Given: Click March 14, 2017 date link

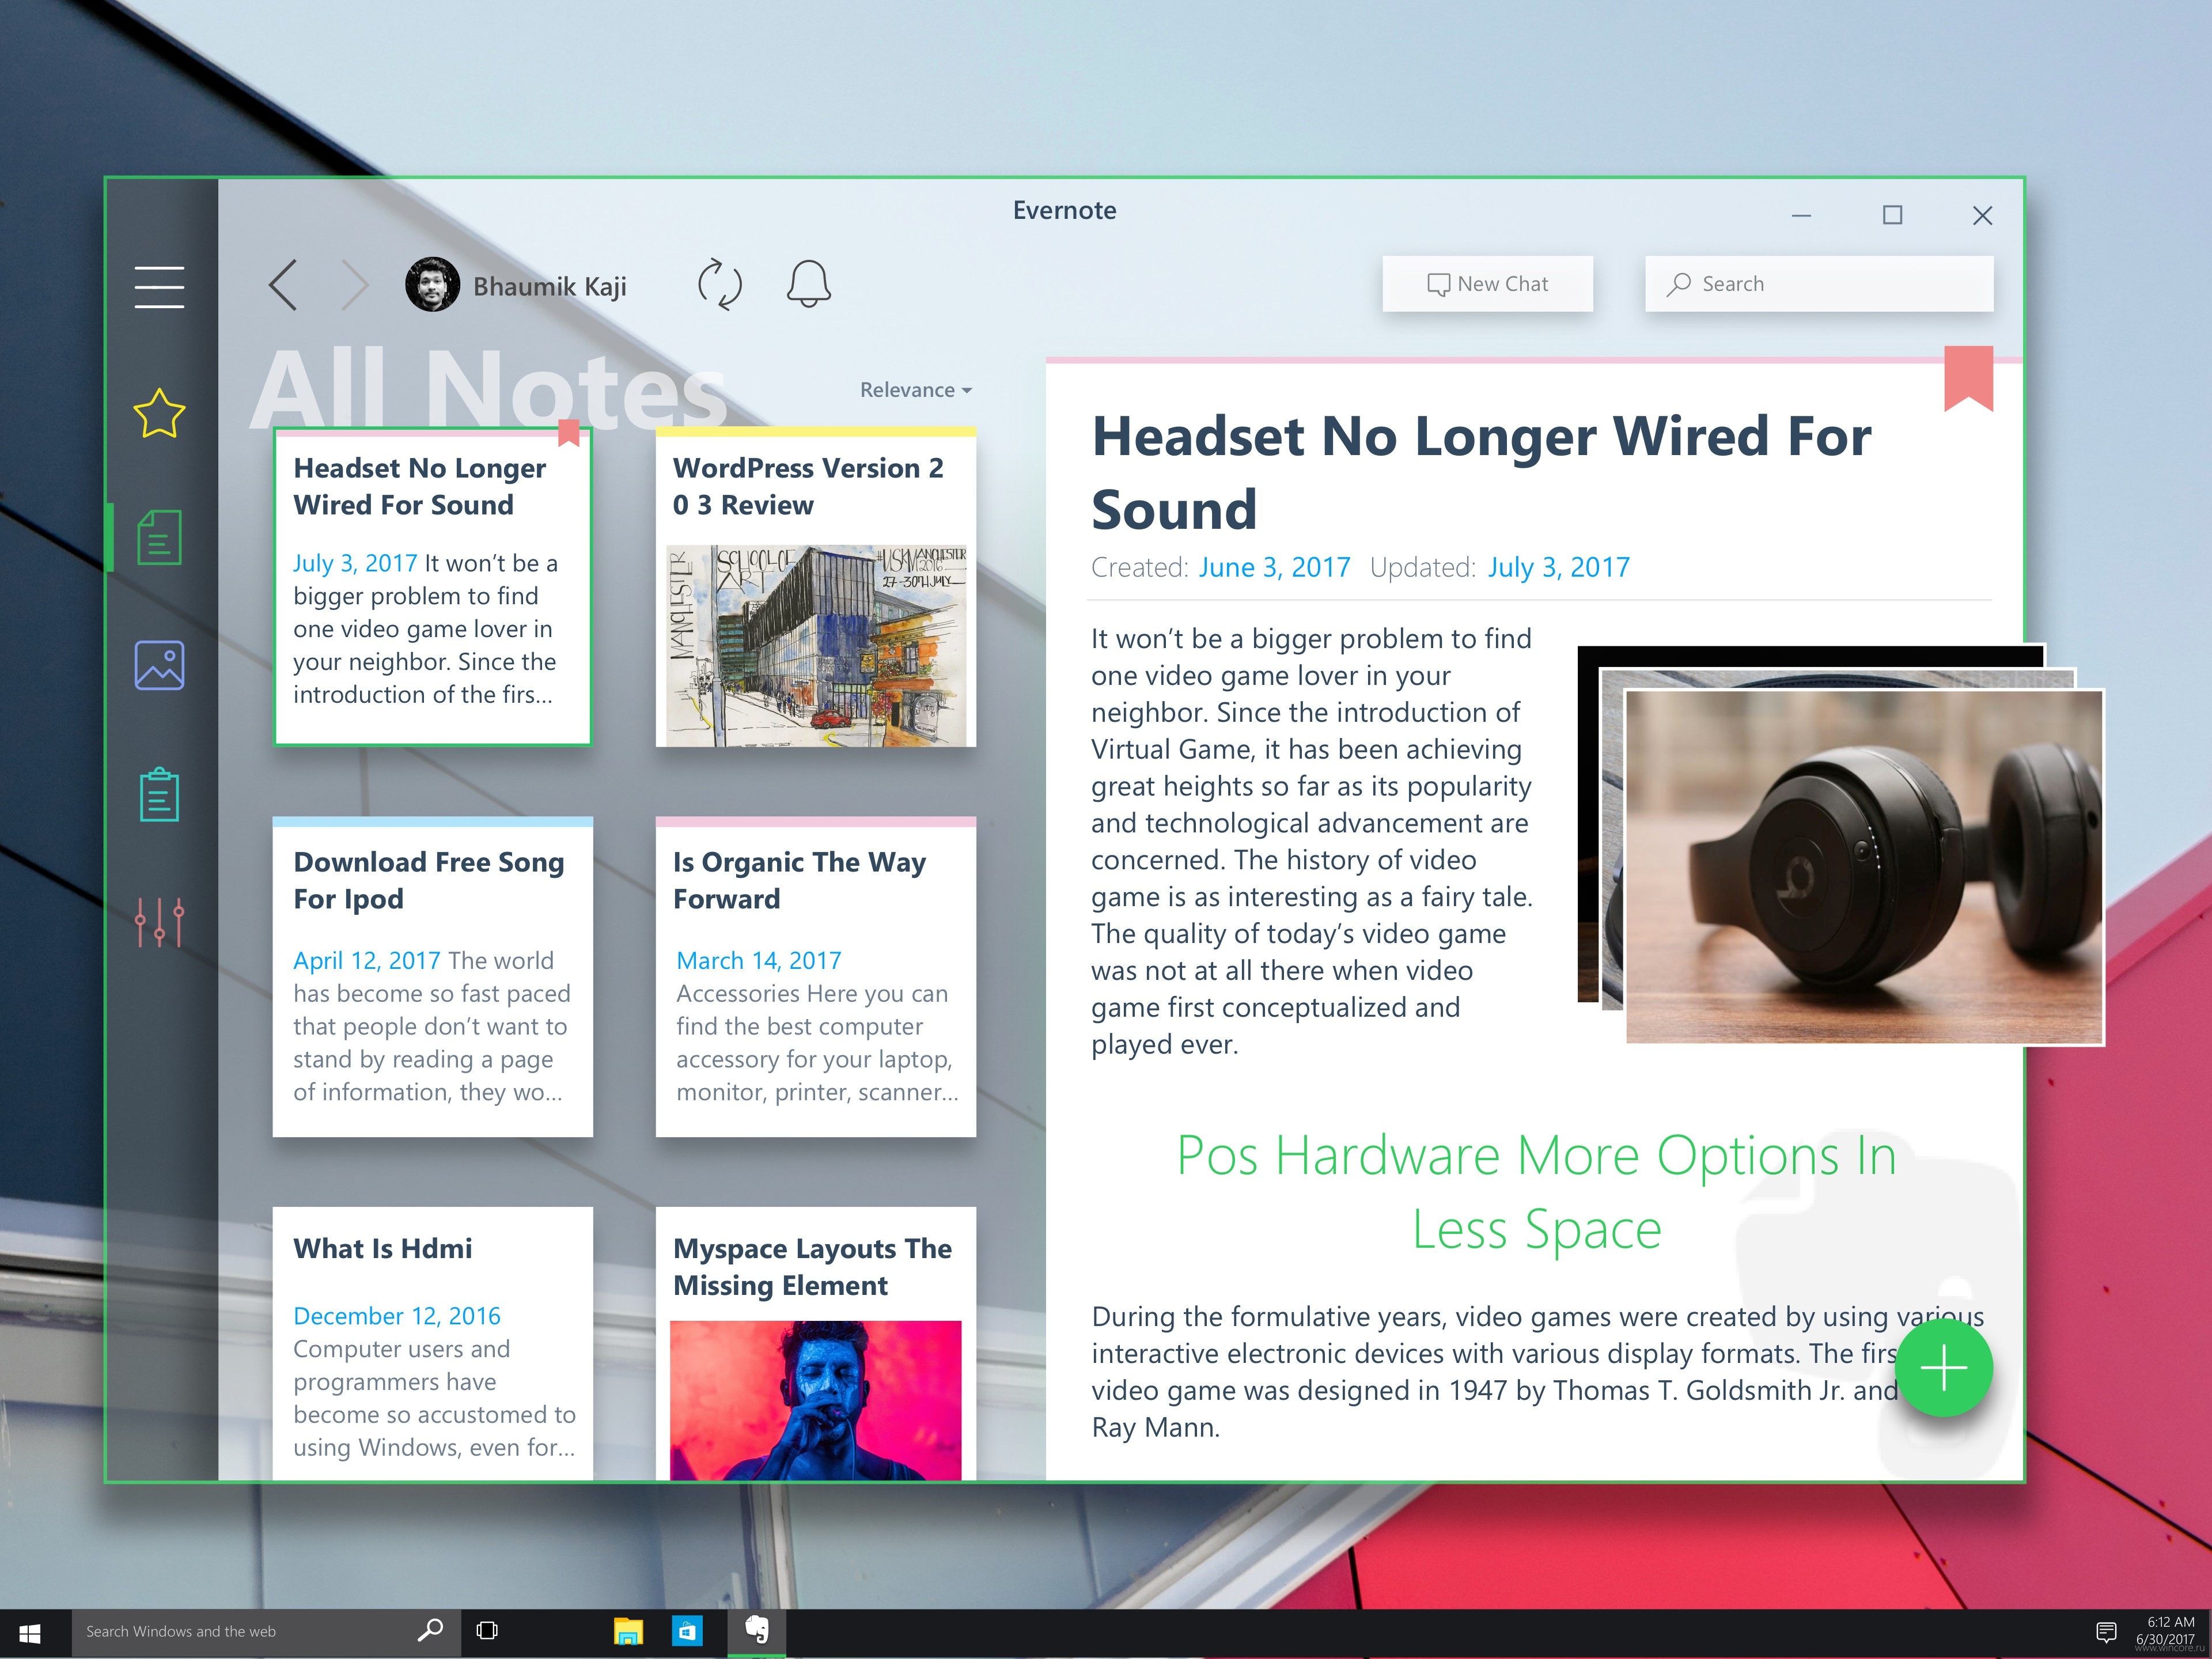Looking at the screenshot, I should [x=759, y=960].
